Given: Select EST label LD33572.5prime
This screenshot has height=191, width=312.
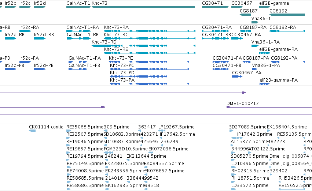Looking at the screenshot, I should [x=250, y=186].
